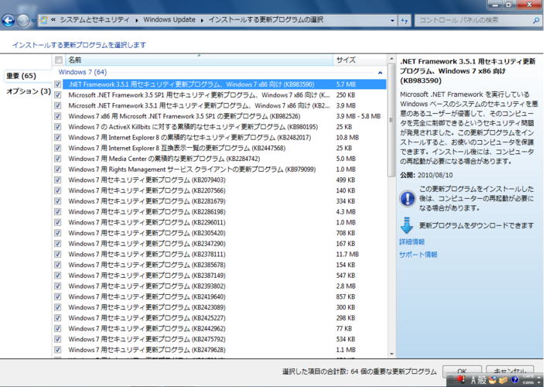Open the サポート情報 link
The image size is (546, 387).
coord(418,255)
